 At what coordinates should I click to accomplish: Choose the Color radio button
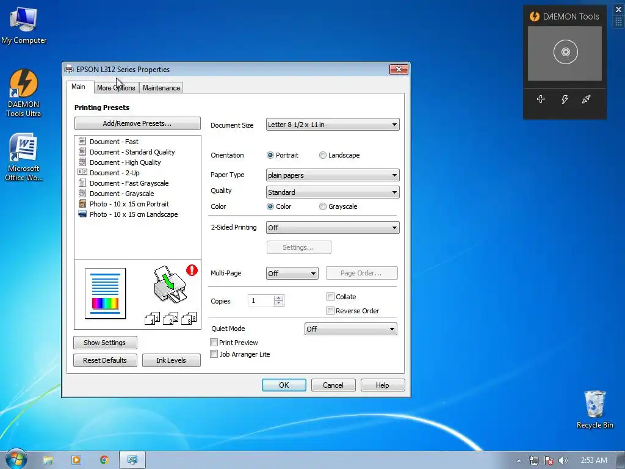270,206
